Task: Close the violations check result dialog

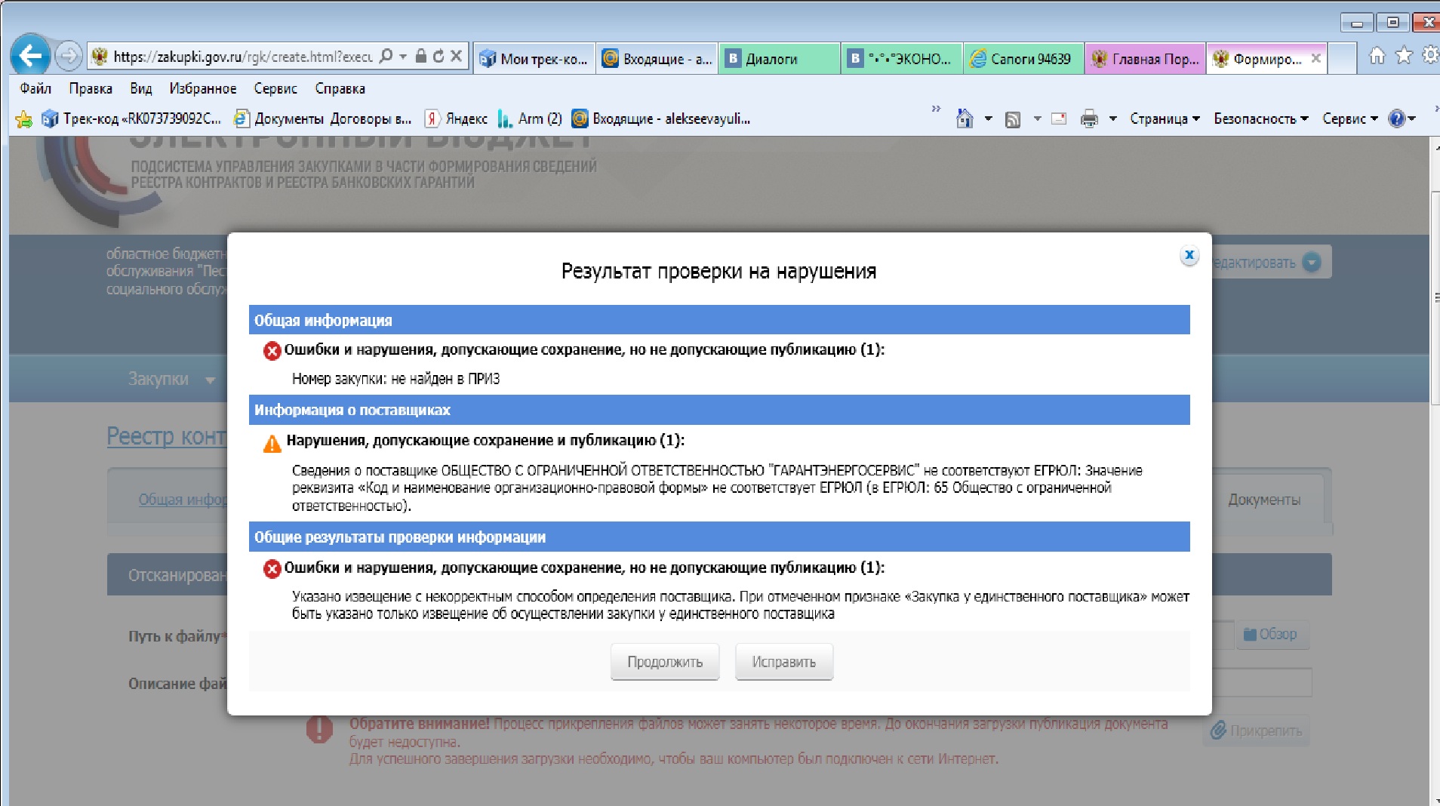Action: (x=1189, y=256)
